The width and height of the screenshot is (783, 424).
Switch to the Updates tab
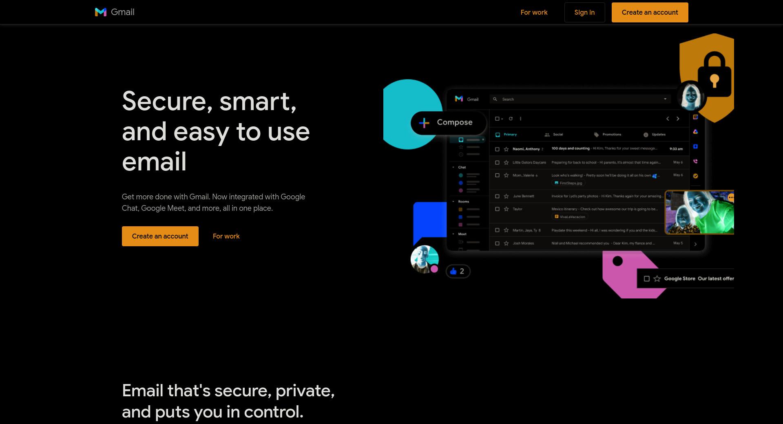(655, 135)
